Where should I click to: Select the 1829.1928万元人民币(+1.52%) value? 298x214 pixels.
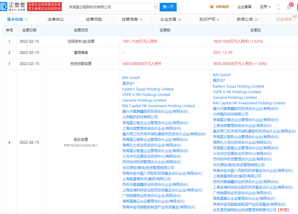pyautogui.click(x=238, y=41)
